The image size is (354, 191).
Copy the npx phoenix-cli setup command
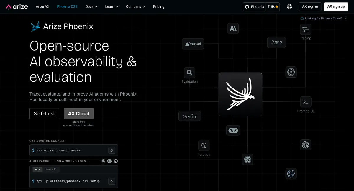[x=112, y=181]
